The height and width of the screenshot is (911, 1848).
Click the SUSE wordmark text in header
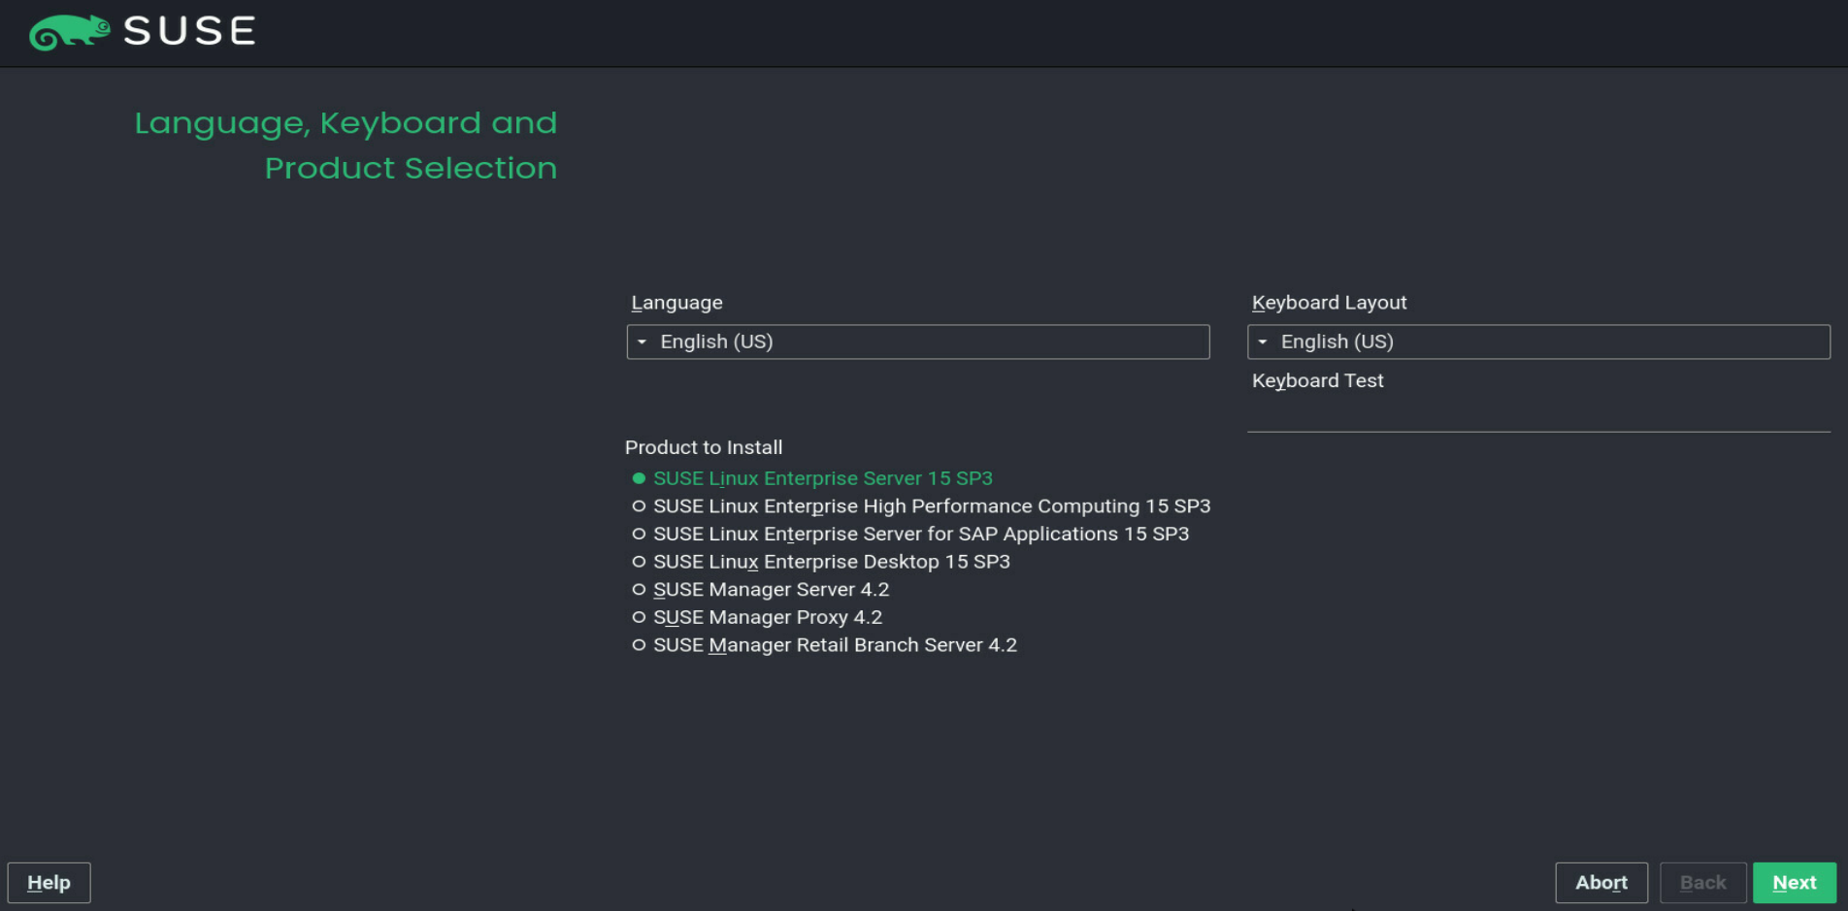189,32
